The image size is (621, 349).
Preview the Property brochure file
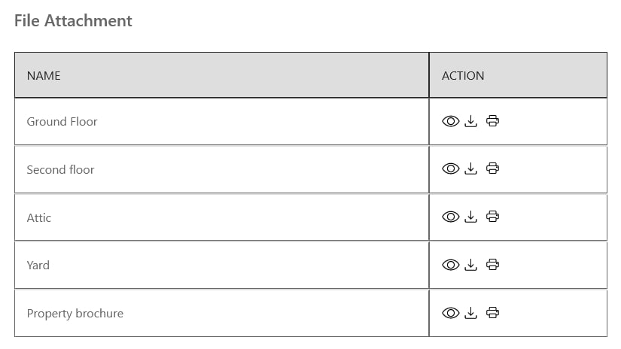pyautogui.click(x=450, y=313)
